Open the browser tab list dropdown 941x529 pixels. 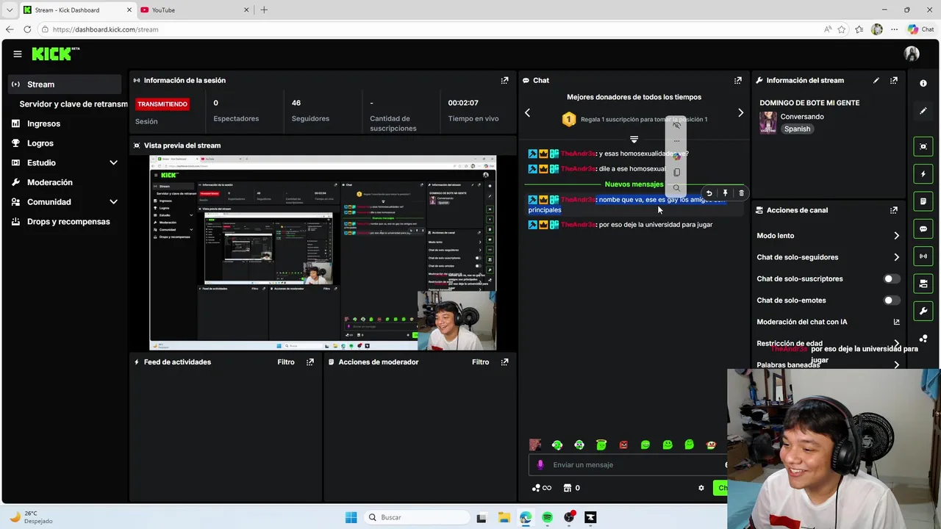10,10
